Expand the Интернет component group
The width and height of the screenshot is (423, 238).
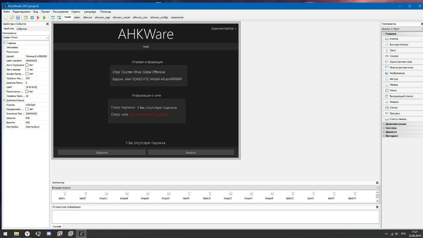(384, 136)
